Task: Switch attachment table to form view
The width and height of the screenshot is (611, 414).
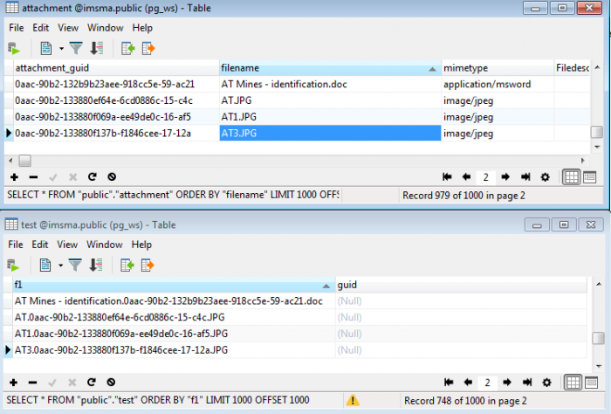Action: (x=589, y=176)
